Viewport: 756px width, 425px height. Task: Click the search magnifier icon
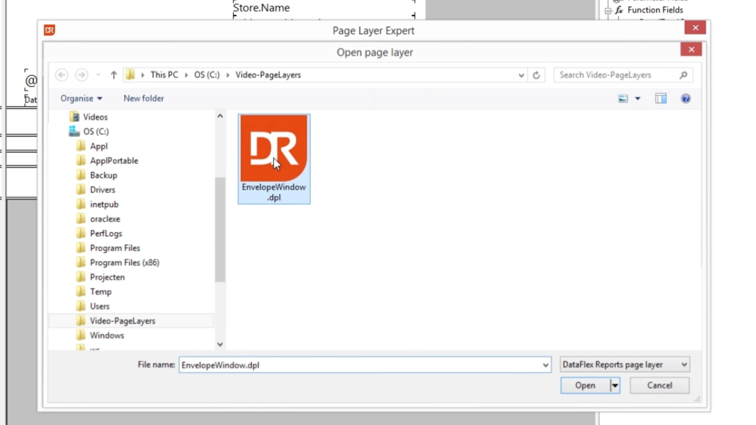(684, 75)
